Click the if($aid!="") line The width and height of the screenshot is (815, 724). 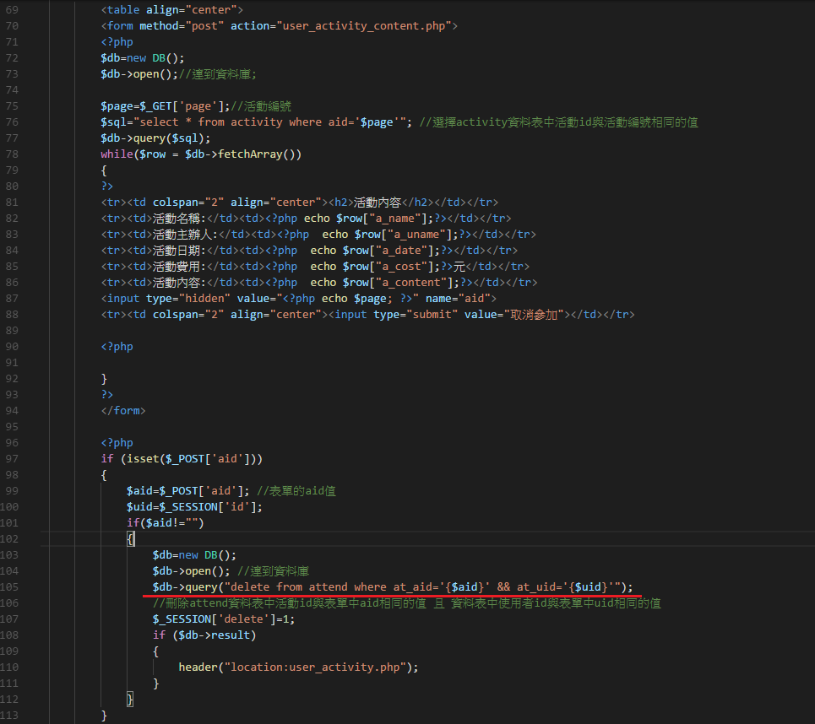(166, 523)
